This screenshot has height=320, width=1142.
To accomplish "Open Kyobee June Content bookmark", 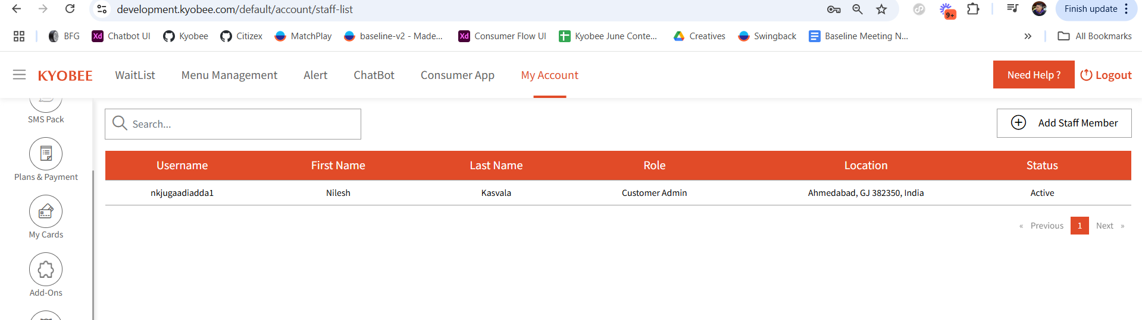I will pyautogui.click(x=608, y=36).
